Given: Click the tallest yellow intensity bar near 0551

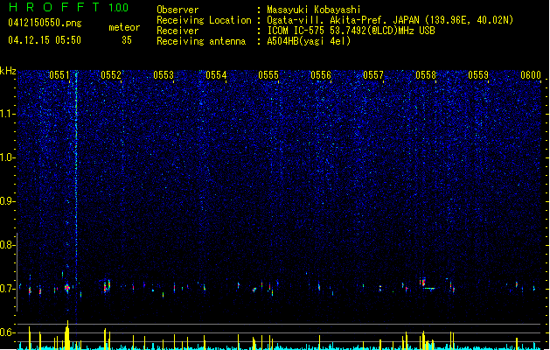Looking at the screenshot, I should pyautogui.click(x=67, y=335).
